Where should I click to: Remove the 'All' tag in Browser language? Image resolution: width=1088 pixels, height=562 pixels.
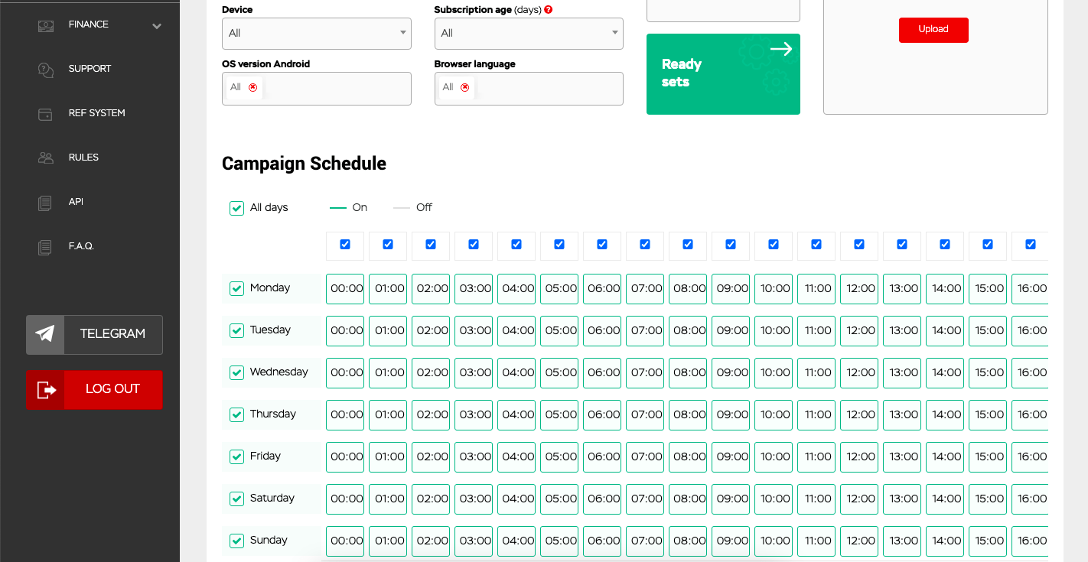[x=464, y=88]
